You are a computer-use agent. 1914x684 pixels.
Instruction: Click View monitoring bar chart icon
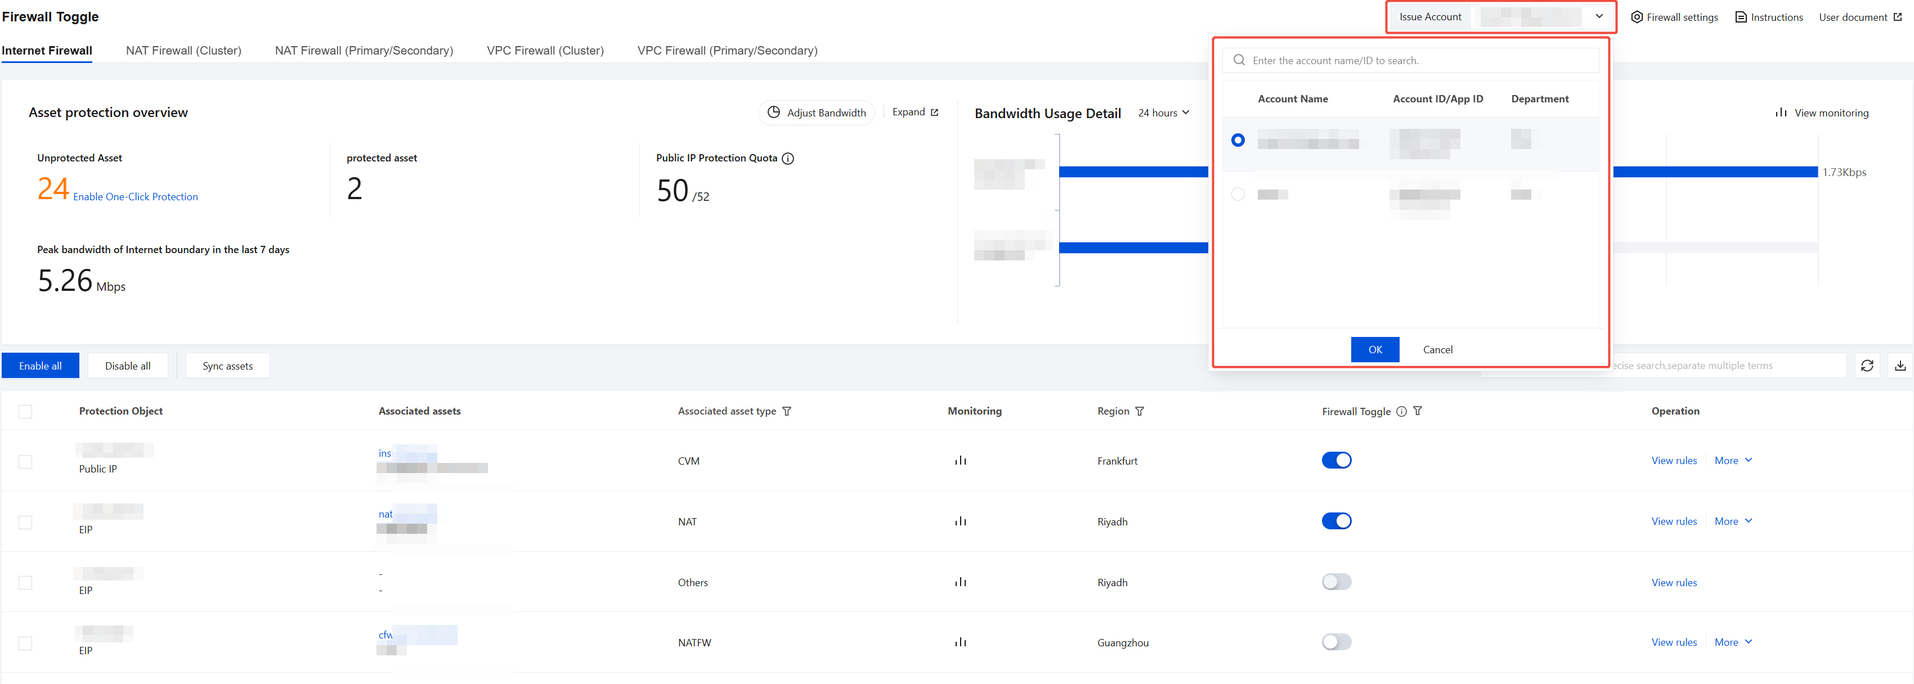coord(1781,112)
